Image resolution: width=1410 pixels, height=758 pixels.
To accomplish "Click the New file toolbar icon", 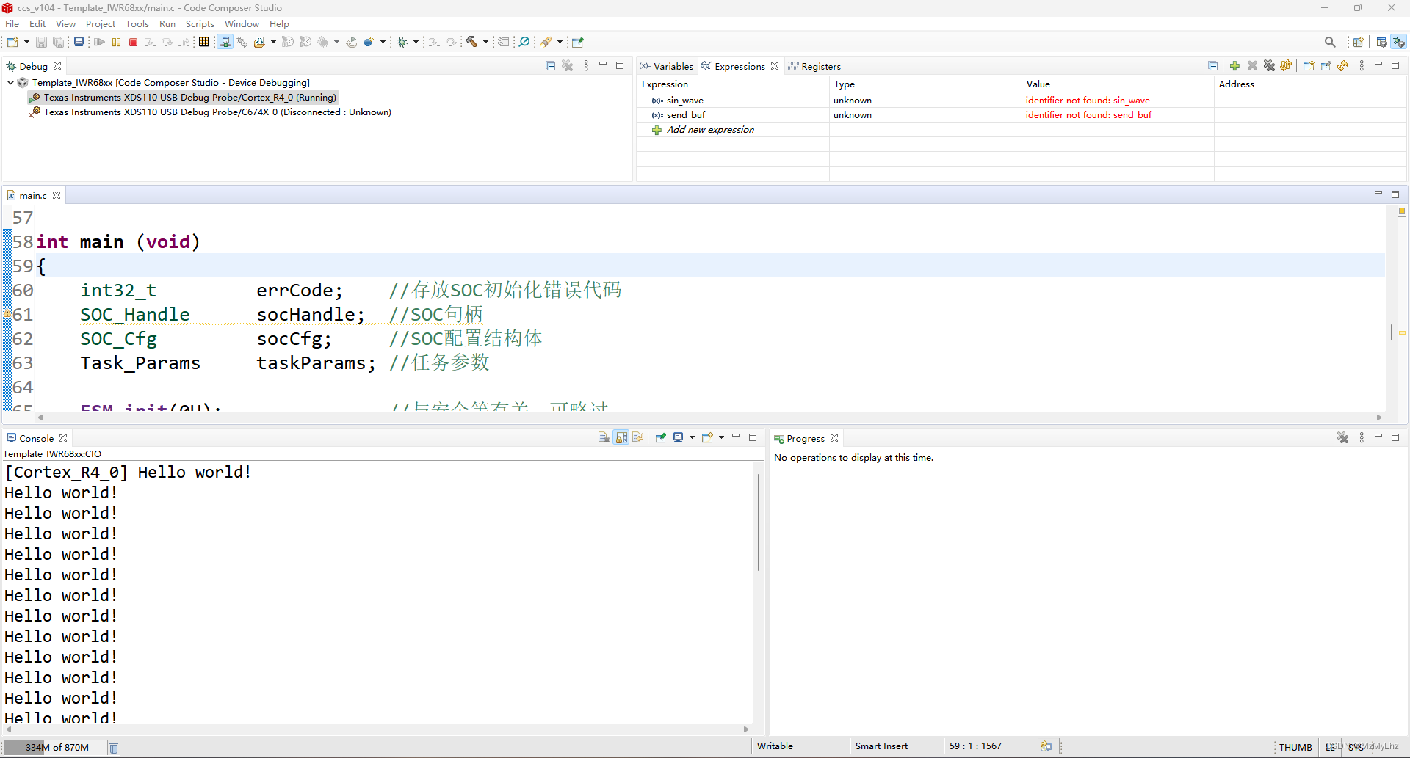I will pos(12,43).
